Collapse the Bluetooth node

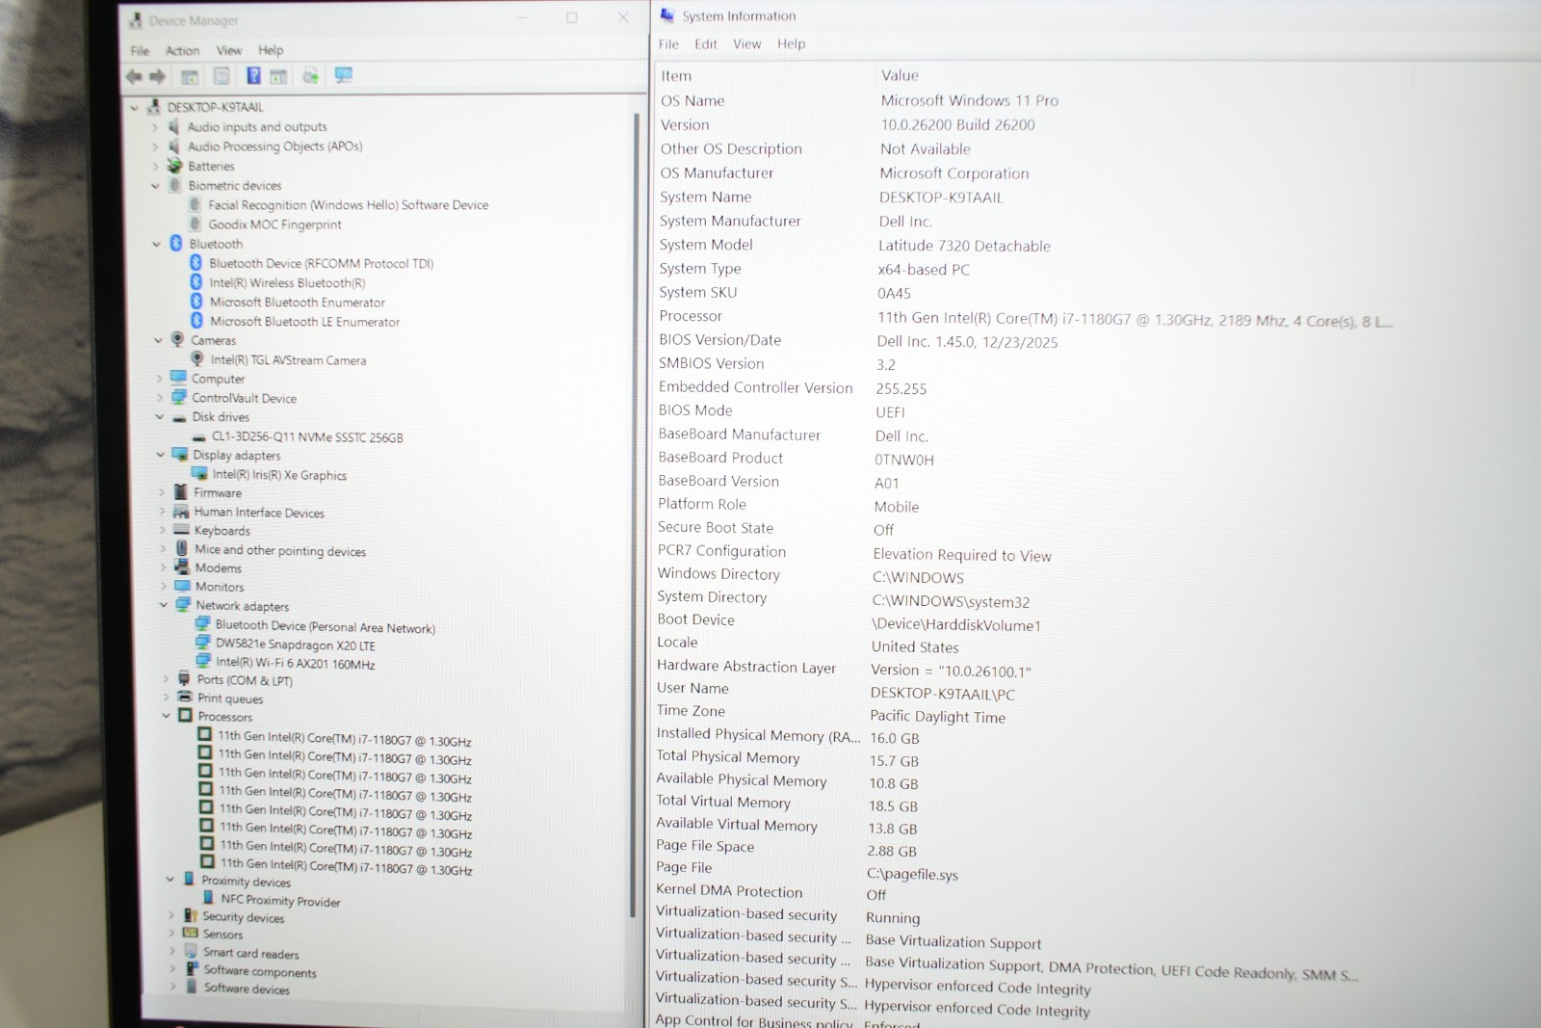[x=156, y=244]
